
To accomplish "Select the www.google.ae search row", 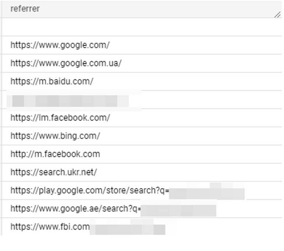I will (x=142, y=209).
